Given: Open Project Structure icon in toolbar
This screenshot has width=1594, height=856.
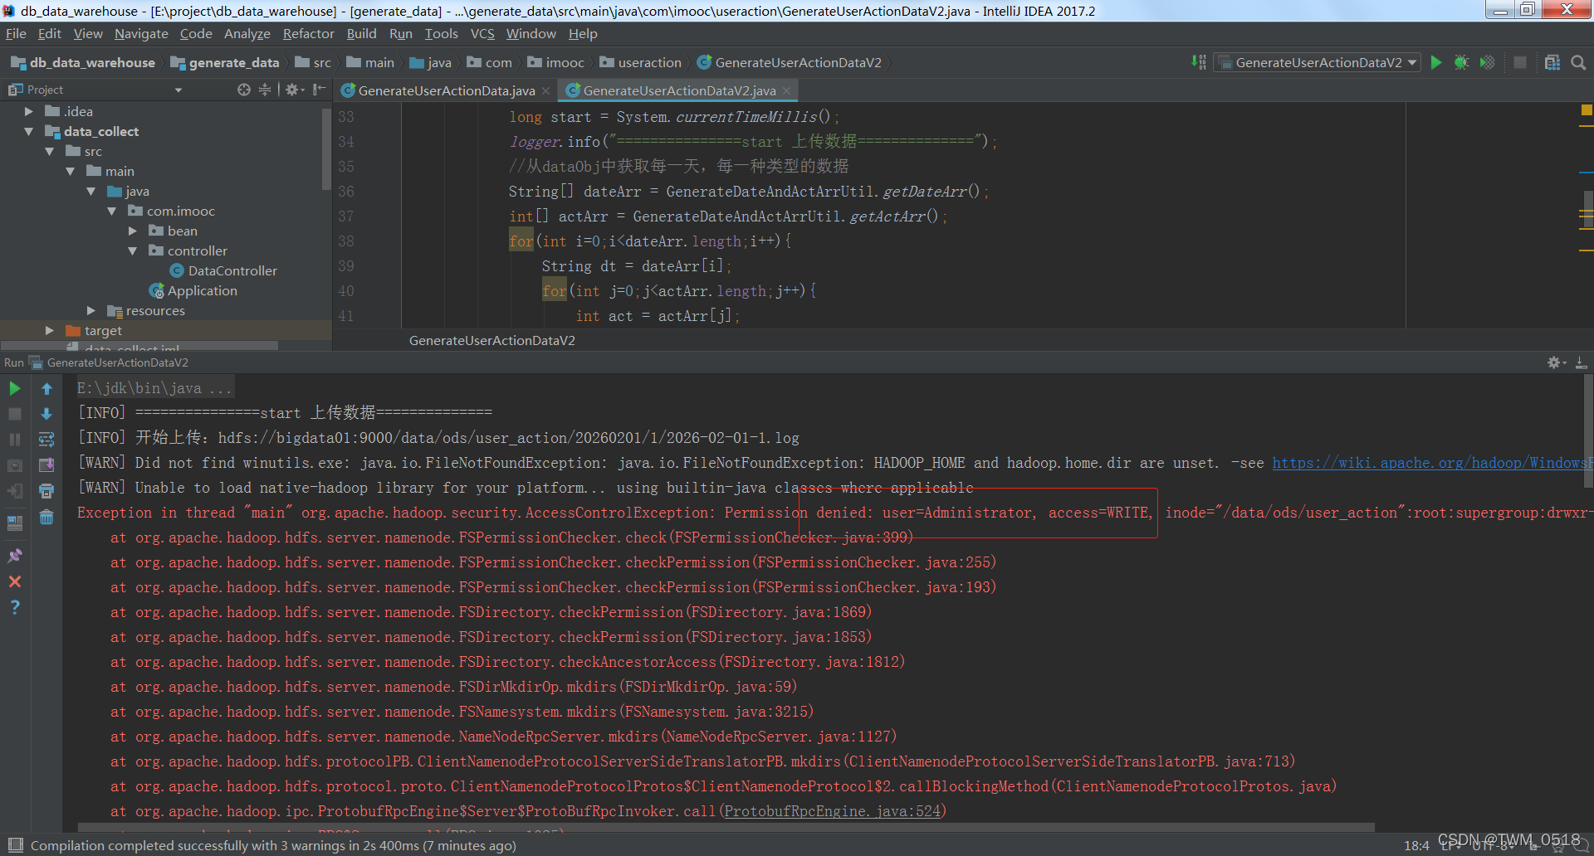Looking at the screenshot, I should coord(1552,62).
